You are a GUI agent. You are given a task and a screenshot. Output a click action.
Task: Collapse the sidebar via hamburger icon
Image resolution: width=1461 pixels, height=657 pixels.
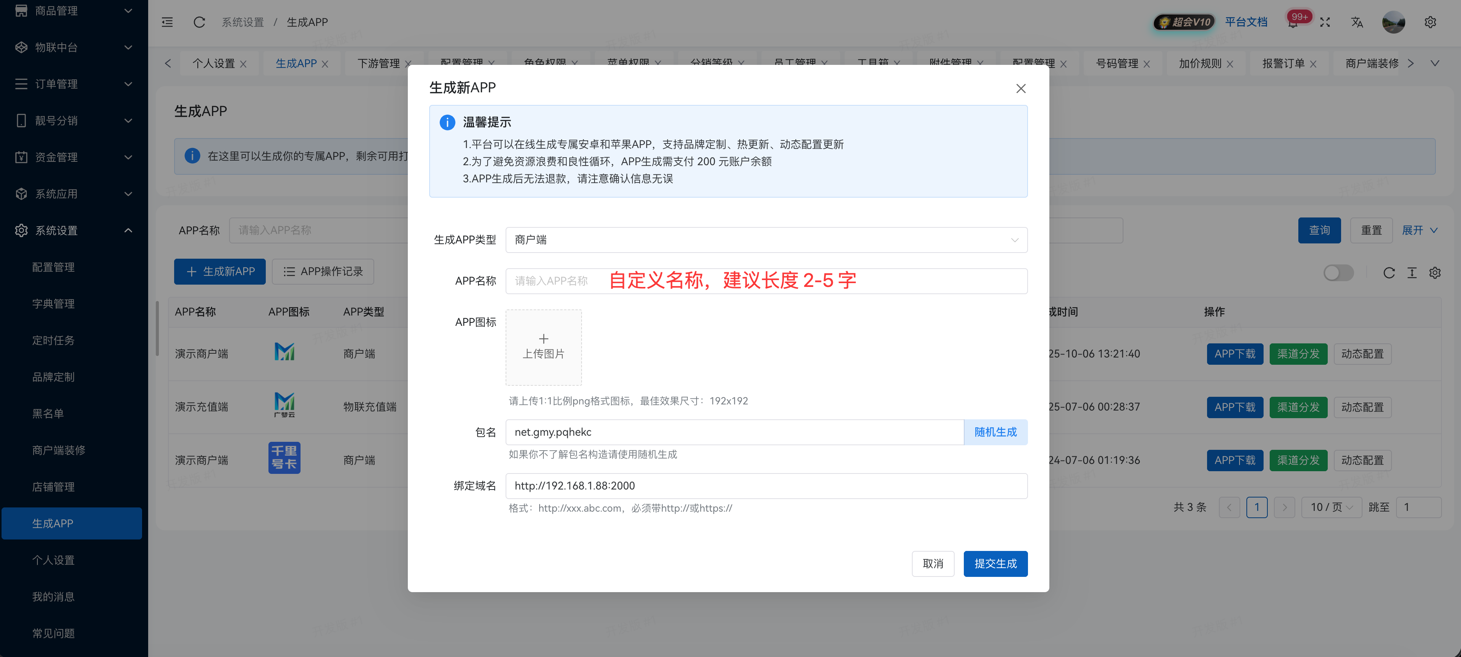(167, 21)
